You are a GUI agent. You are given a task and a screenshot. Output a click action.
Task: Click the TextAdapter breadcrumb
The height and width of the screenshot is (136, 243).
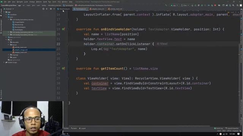68,5
